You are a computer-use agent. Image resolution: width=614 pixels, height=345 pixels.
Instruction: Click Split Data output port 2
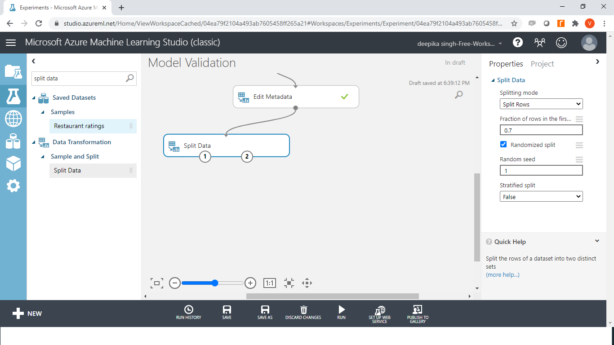(247, 156)
